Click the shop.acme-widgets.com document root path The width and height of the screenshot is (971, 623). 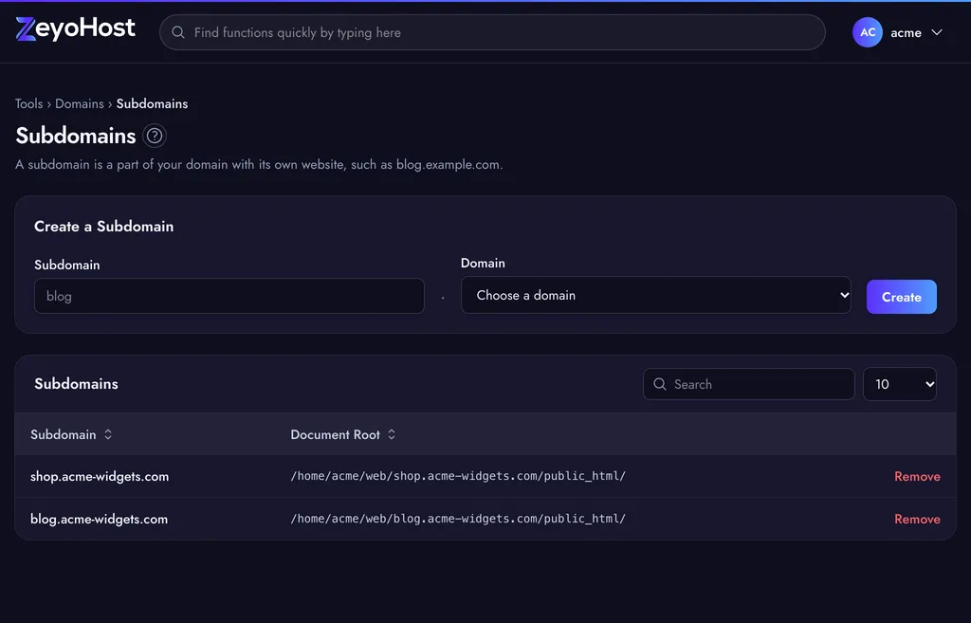[458, 476]
